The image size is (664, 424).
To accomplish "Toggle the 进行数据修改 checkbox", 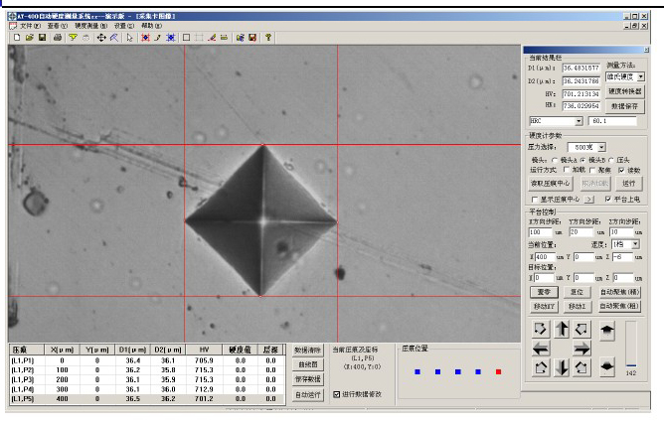I will click(x=337, y=394).
